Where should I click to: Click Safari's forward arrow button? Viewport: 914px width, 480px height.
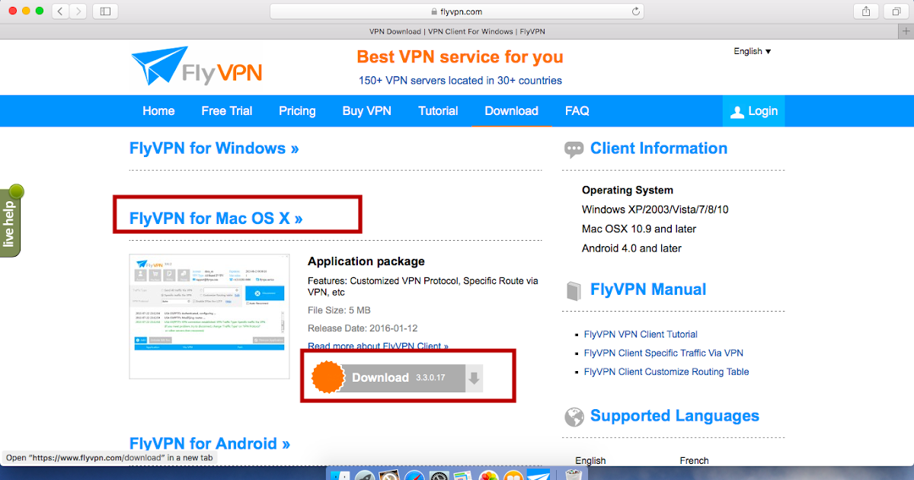point(78,11)
